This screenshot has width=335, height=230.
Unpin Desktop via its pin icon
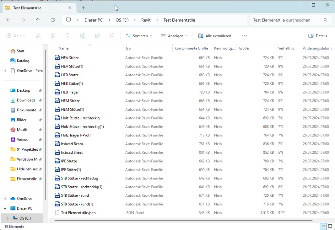(40, 90)
